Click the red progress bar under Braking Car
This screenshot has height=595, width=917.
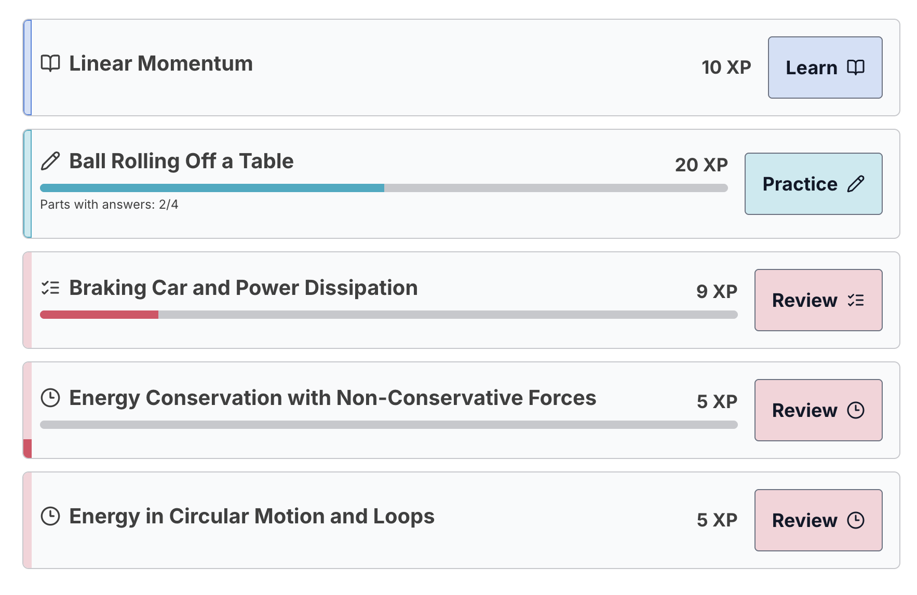[x=99, y=315]
